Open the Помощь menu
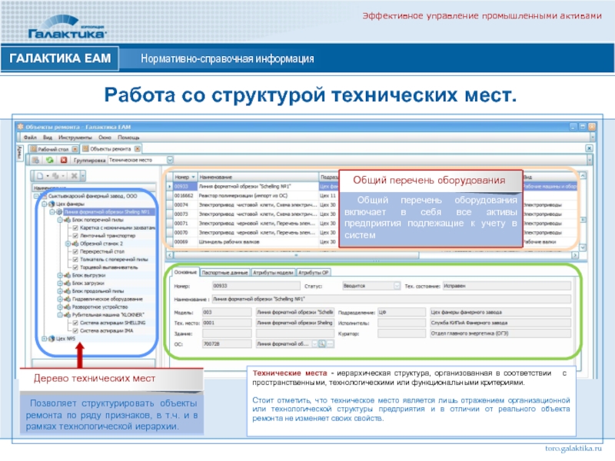The image size is (615, 461). (x=128, y=138)
